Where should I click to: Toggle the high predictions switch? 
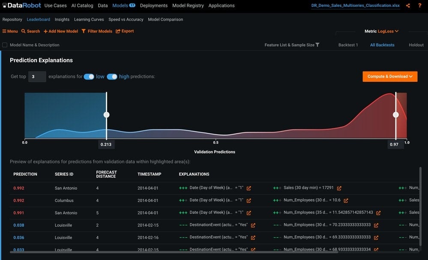[x=112, y=77]
